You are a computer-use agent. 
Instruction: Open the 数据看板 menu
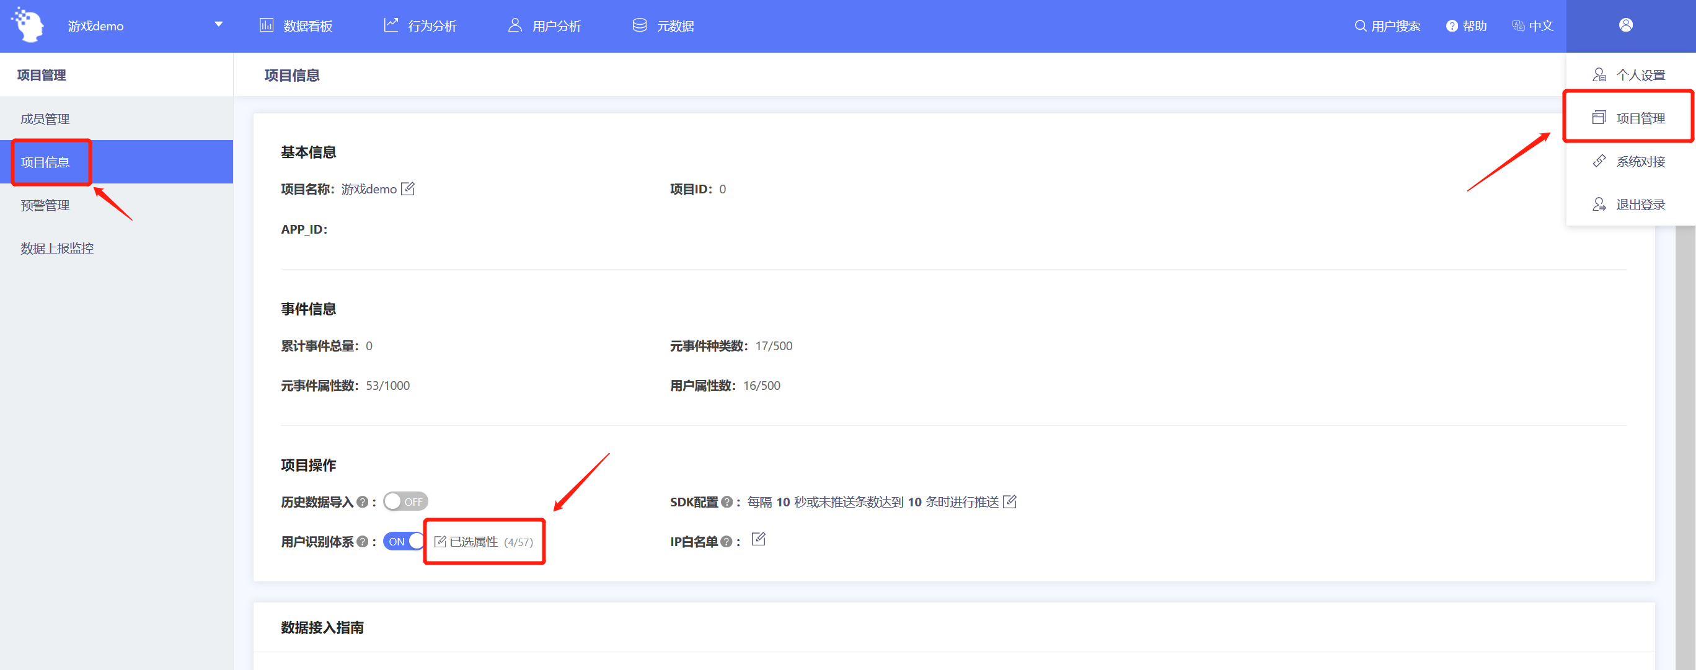296,25
